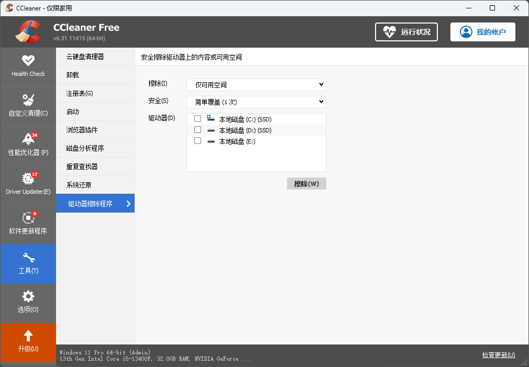
Task: Open Driver Updater gear chip icon
Action: 28,179
